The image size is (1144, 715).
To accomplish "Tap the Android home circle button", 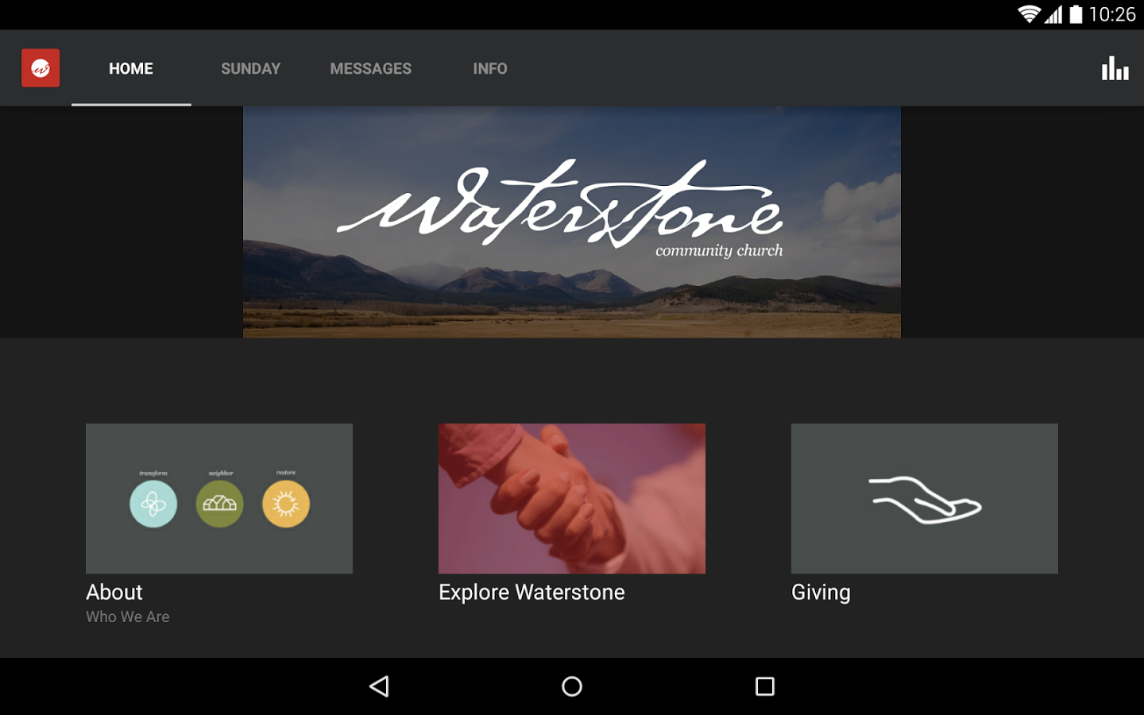I will (572, 686).
